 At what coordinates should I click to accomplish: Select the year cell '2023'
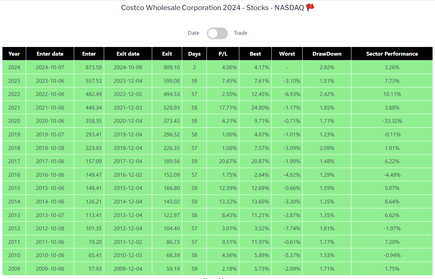pyautogui.click(x=14, y=81)
